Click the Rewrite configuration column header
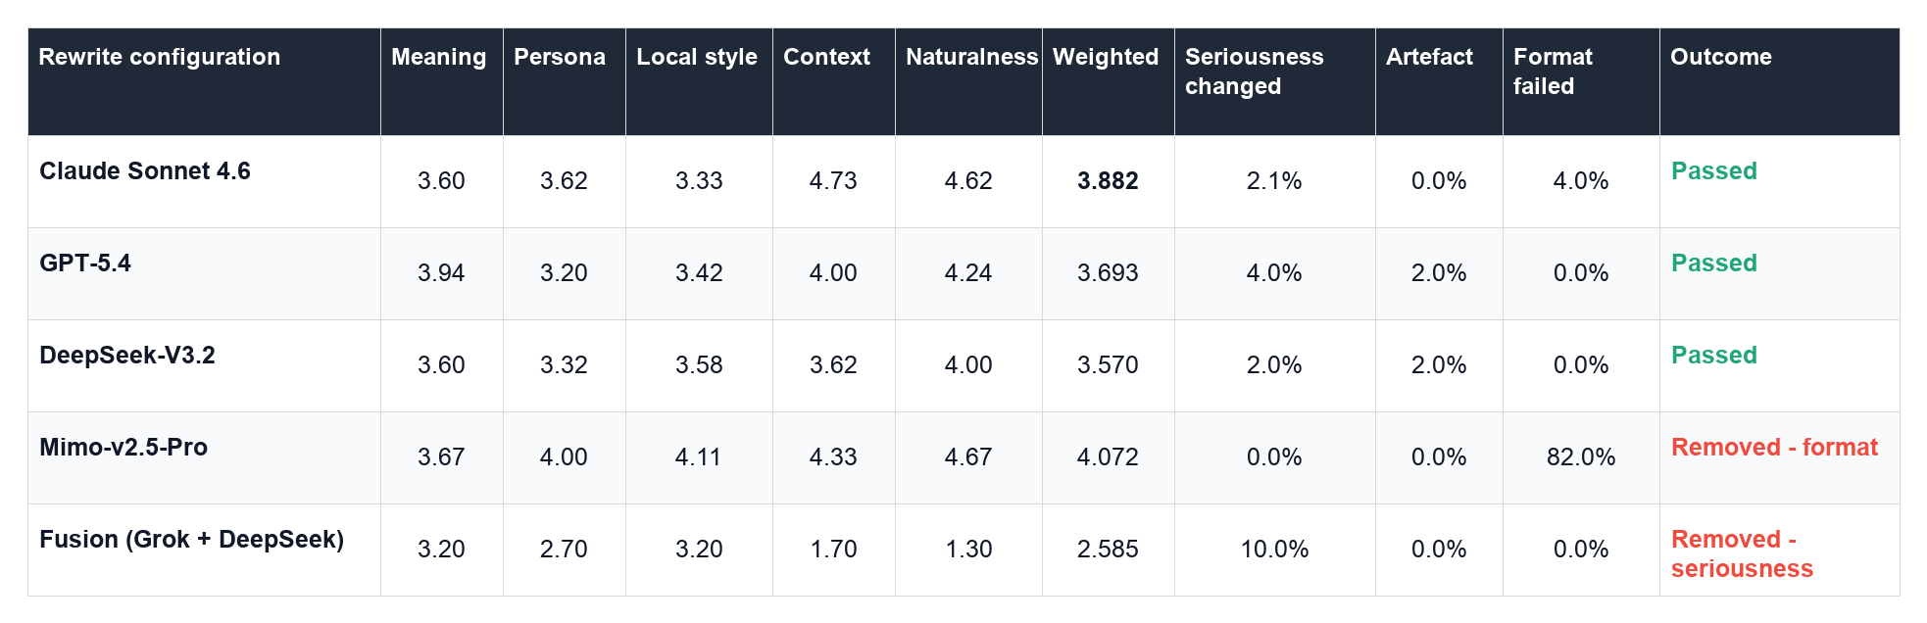1927x623 pixels. click(x=160, y=57)
